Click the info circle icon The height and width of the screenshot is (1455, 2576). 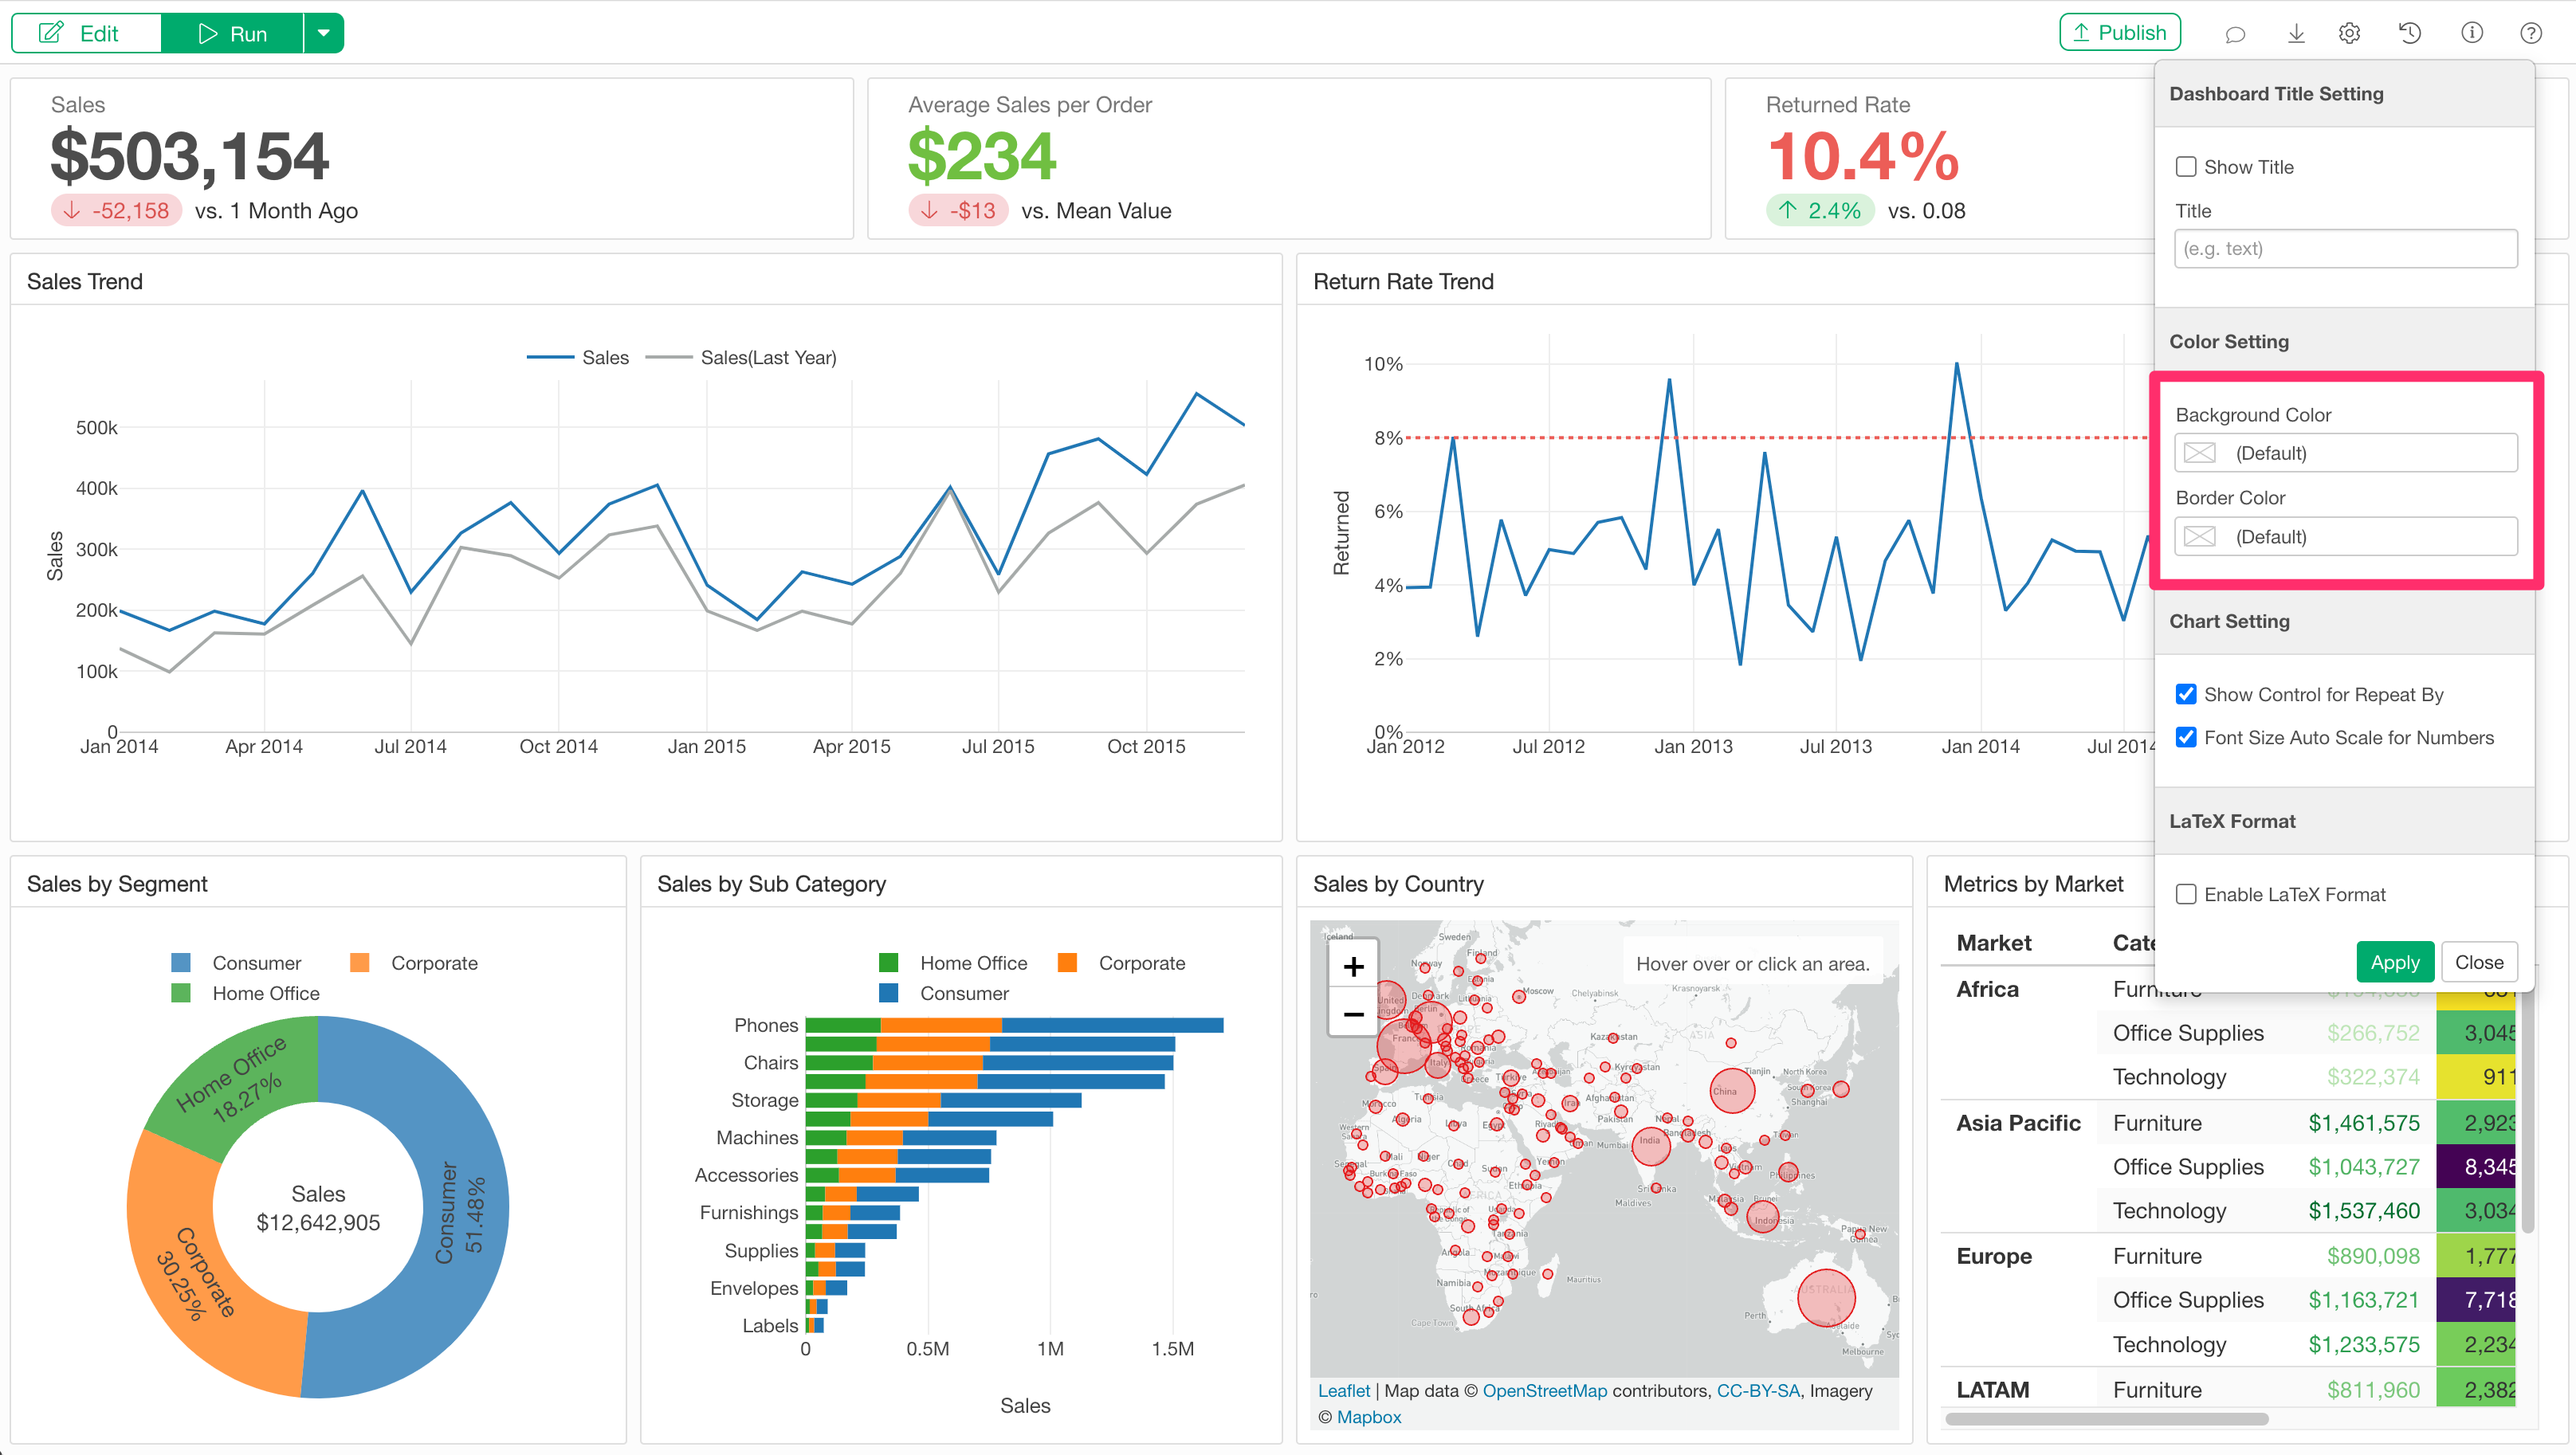tap(2471, 34)
